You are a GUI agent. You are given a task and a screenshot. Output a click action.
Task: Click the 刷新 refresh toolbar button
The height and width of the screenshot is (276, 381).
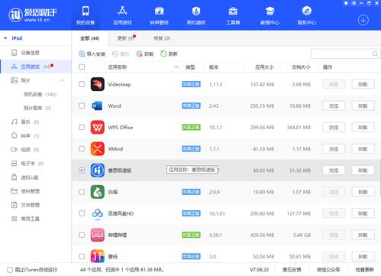coord(169,54)
